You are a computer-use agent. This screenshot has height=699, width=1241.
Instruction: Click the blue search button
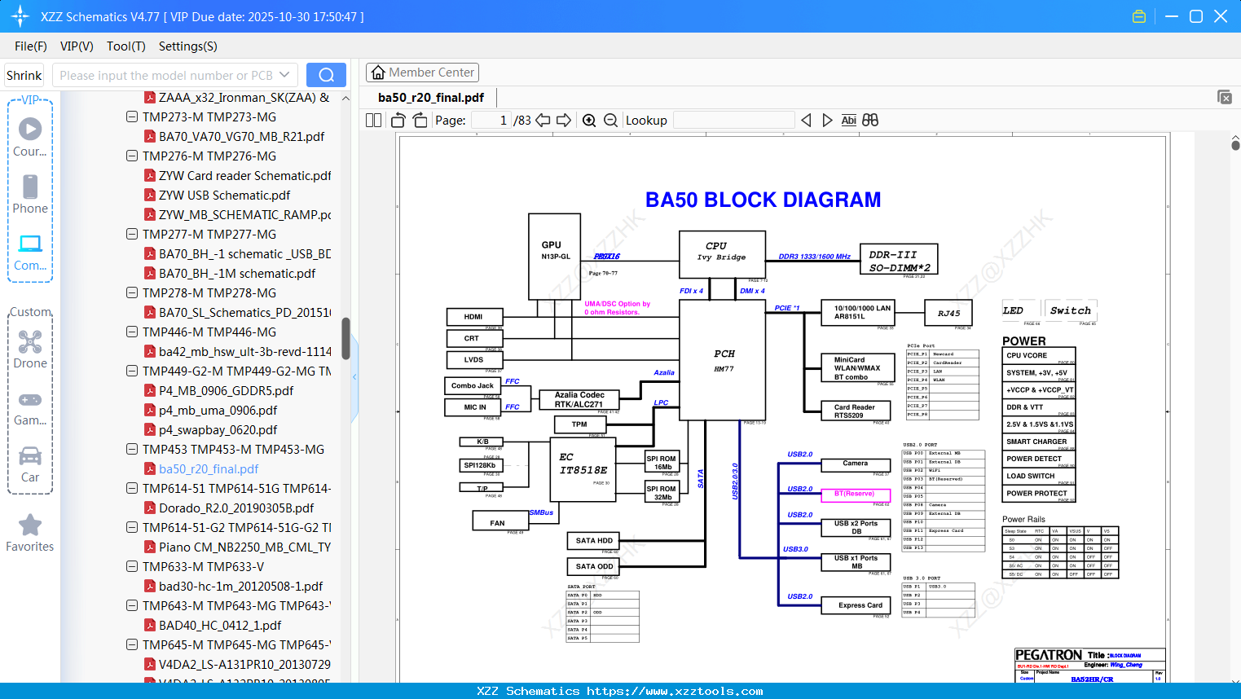pyautogui.click(x=326, y=75)
